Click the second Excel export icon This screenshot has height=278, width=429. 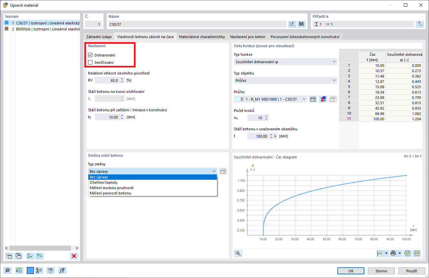[417, 253]
